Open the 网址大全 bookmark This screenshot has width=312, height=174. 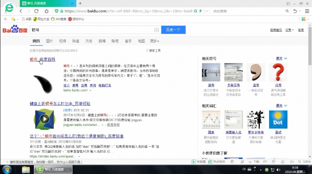[x=41, y=19]
